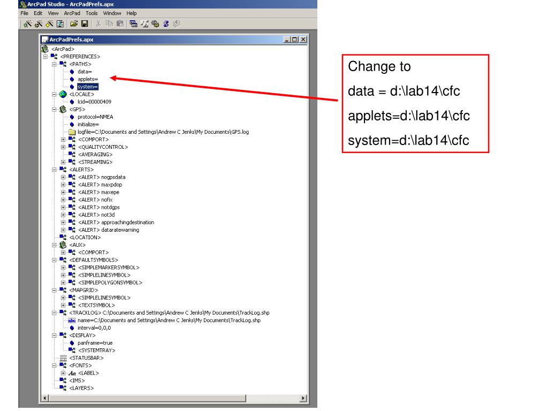Click the blue diamond beside lcid=00000409
The width and height of the screenshot is (548, 411).
72,102
